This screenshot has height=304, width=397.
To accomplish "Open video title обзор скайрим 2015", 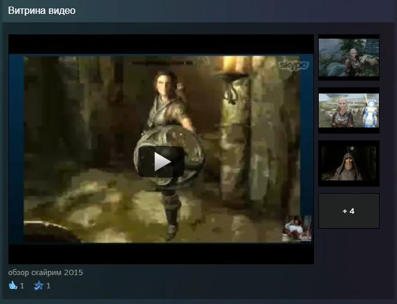I will click(46, 273).
